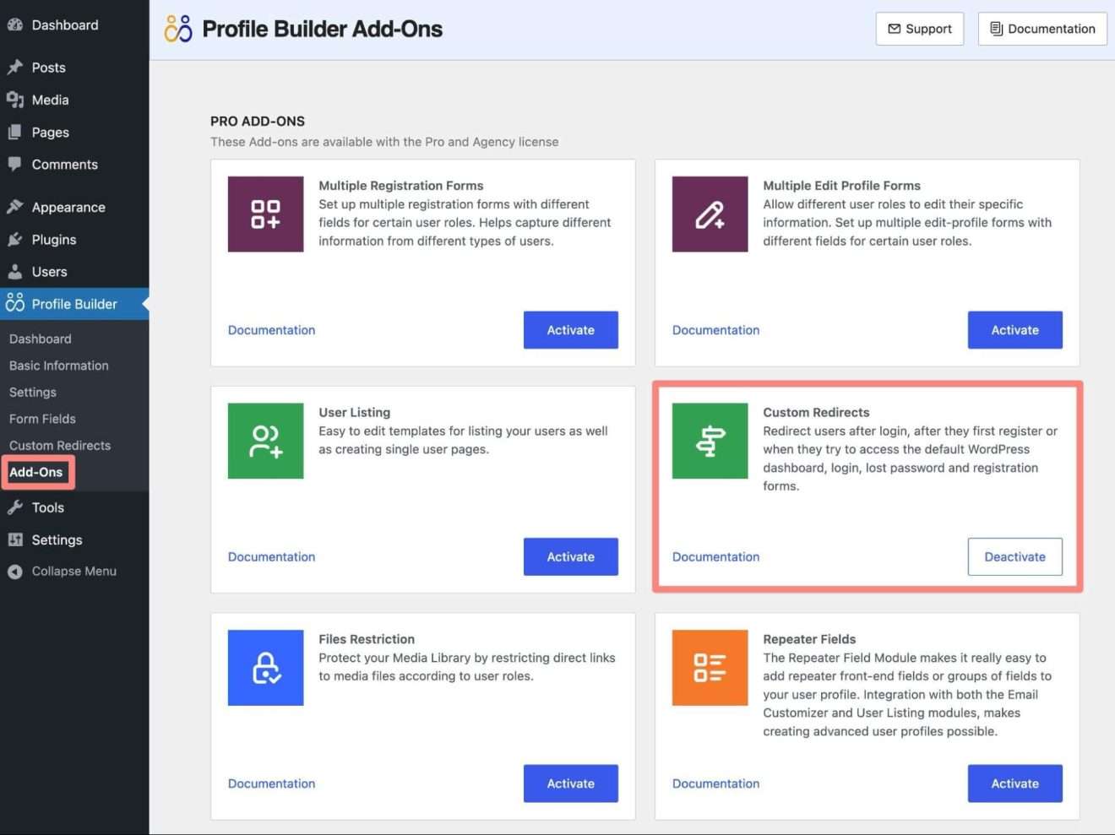
Task: Click the Custom Redirects signpost icon
Action: click(710, 441)
